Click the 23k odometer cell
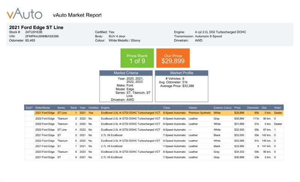Viewport: 300px width, 182px height. coord(256,157)
